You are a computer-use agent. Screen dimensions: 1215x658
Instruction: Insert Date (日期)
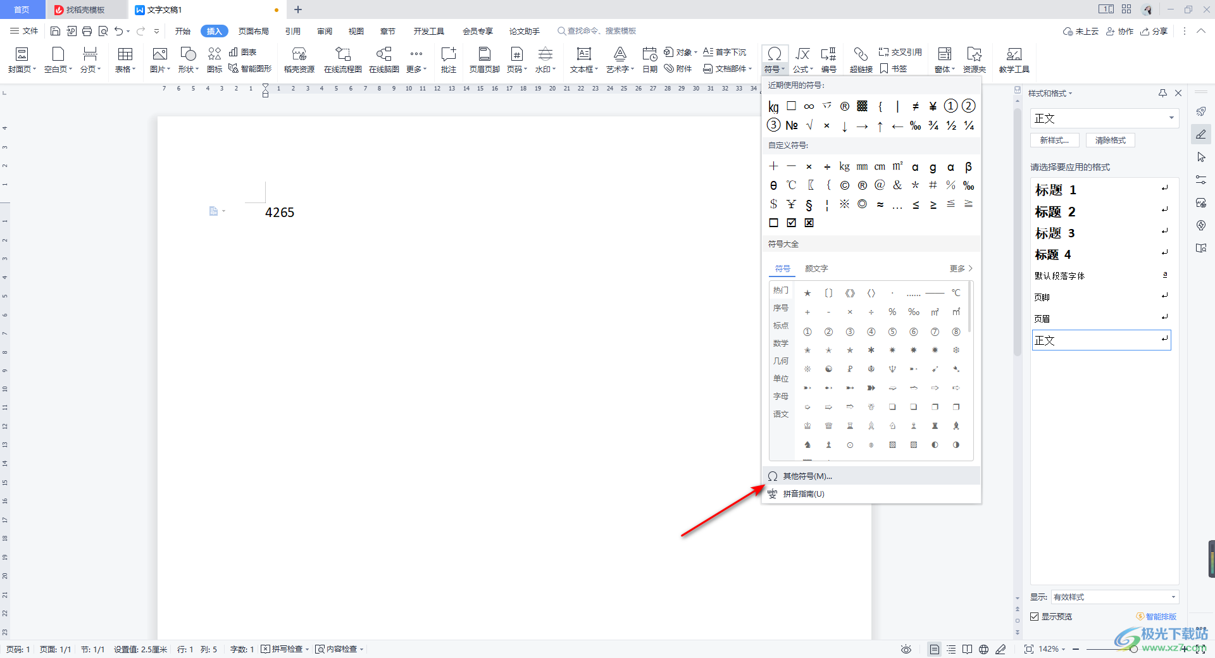[x=650, y=60]
